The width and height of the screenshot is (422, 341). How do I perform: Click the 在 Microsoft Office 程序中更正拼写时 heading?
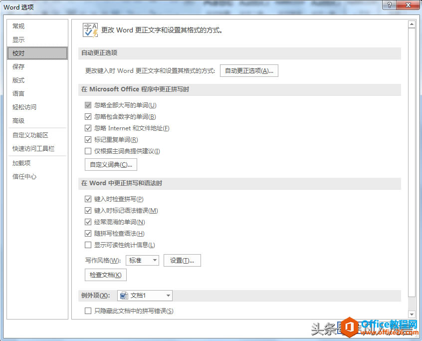[x=135, y=89]
